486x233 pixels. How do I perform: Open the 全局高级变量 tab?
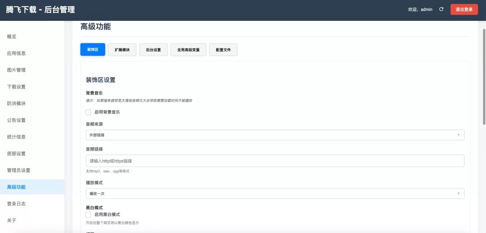click(x=188, y=50)
